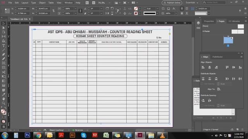The width and height of the screenshot is (248, 139).
Task: Select the Hand tool
Action: [x=3, y=99]
